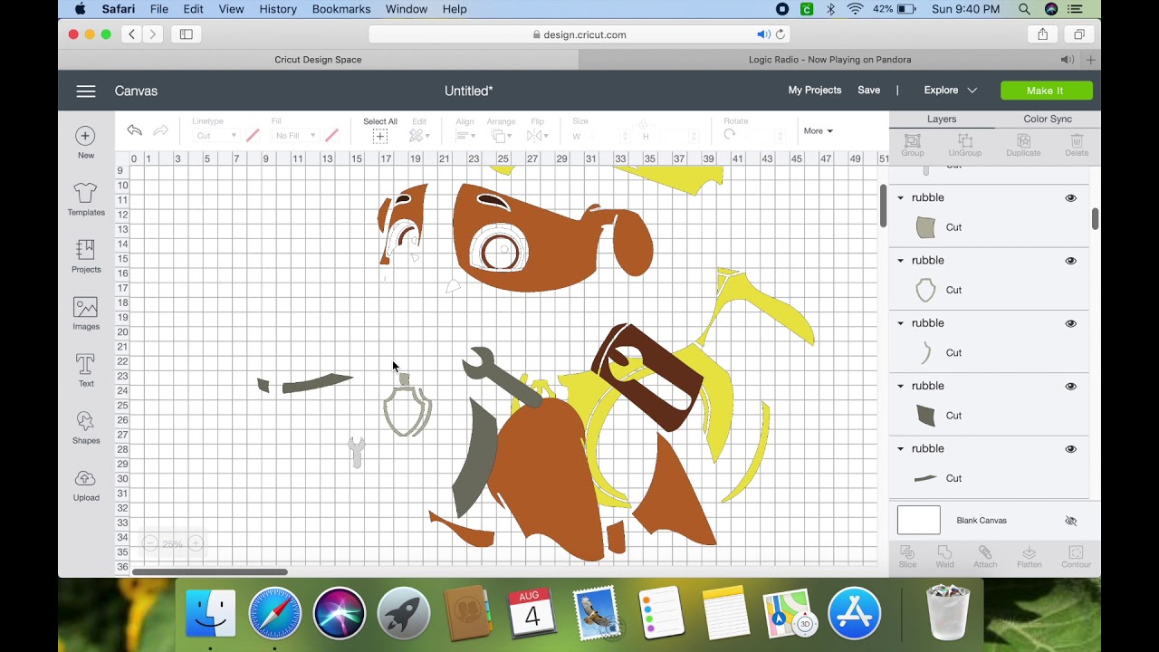Screen dimensions: 1159x652
Task: Show the Safari sidebar
Action: (187, 34)
